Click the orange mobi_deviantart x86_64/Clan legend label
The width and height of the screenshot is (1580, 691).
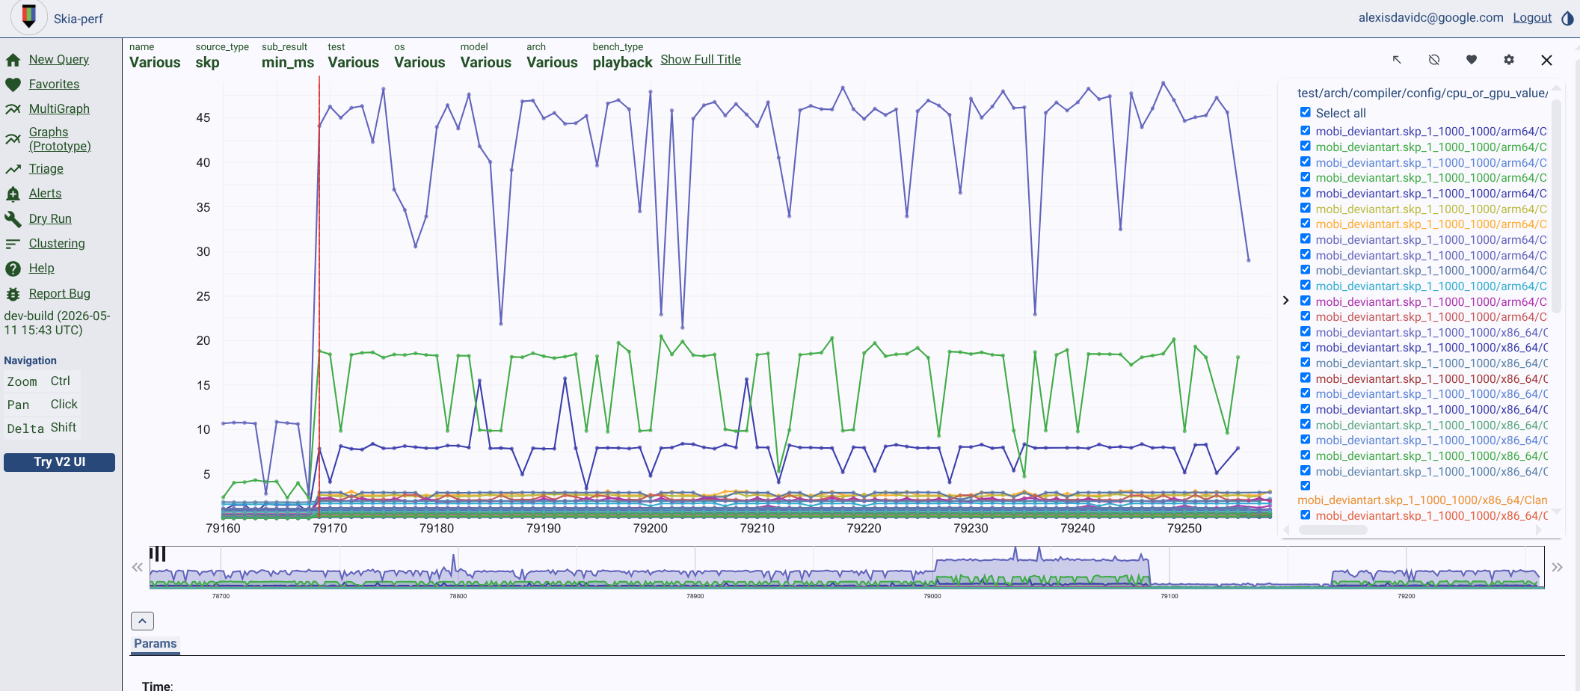point(1422,500)
